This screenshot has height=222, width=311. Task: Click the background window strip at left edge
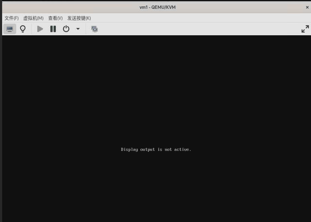(x=1, y=122)
